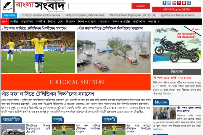
Task: Open the red বিনোদন headline link
Action: pos(173,78)
